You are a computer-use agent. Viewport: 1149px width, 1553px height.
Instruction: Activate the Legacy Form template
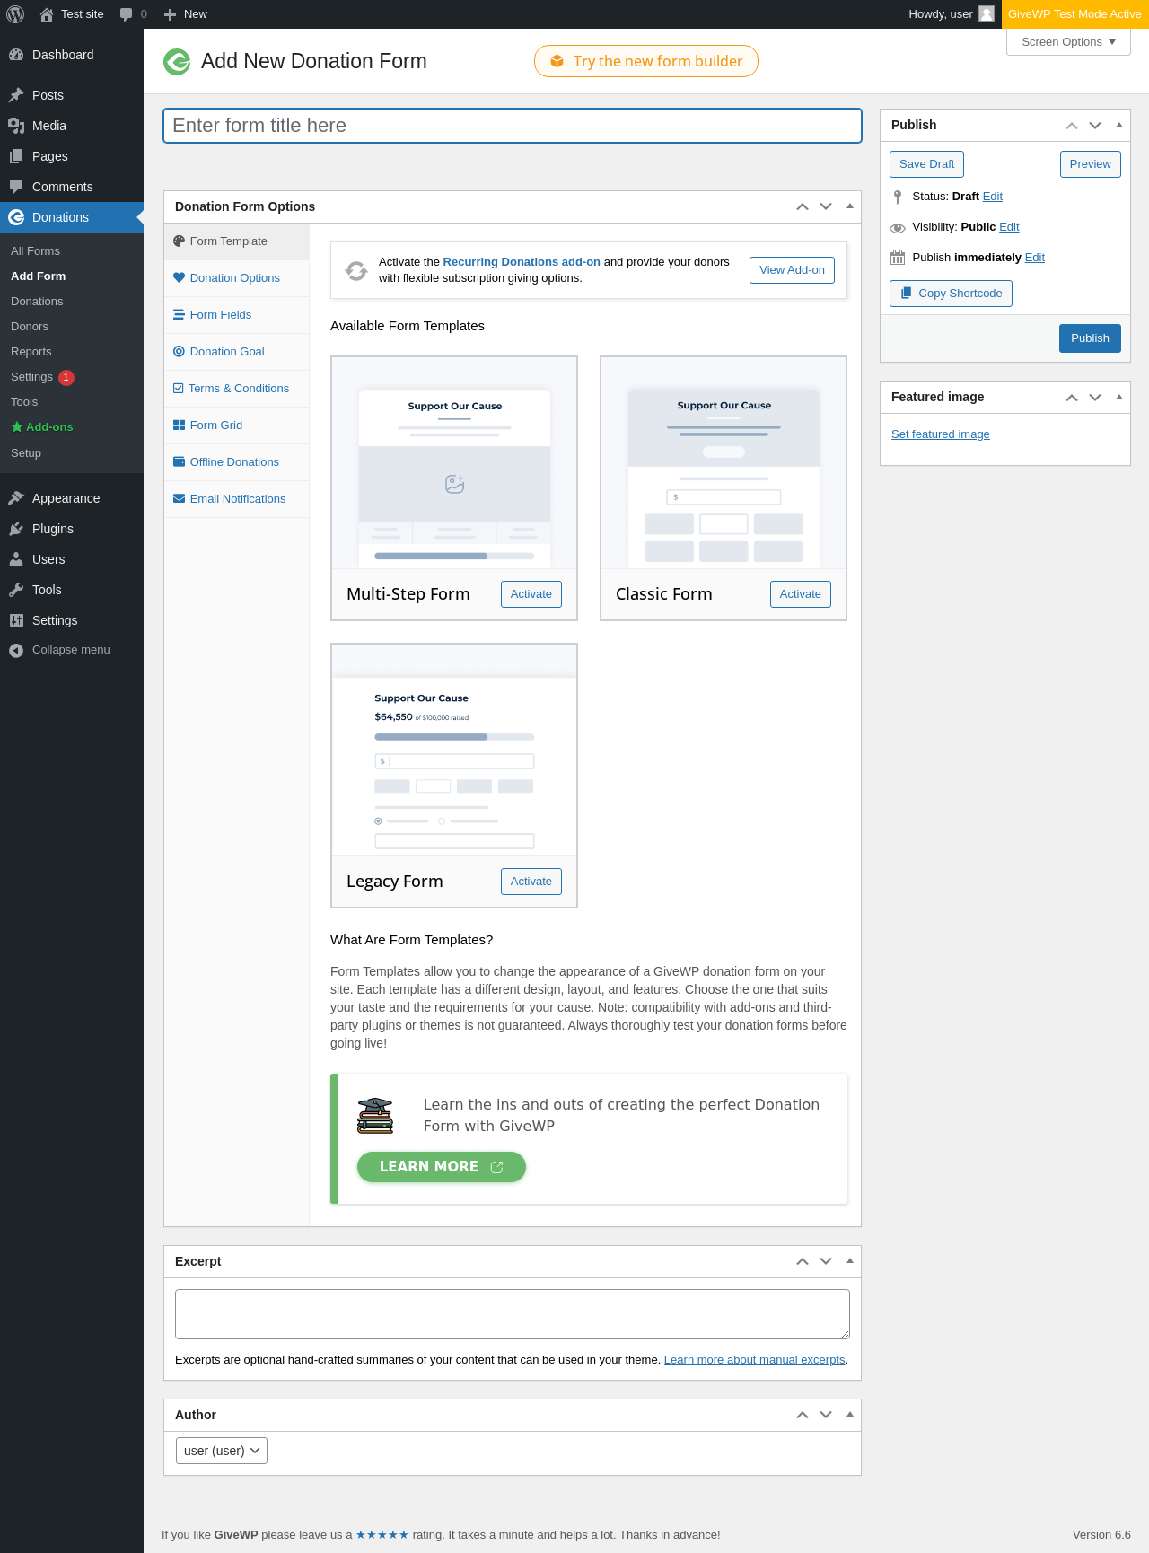pyautogui.click(x=531, y=882)
